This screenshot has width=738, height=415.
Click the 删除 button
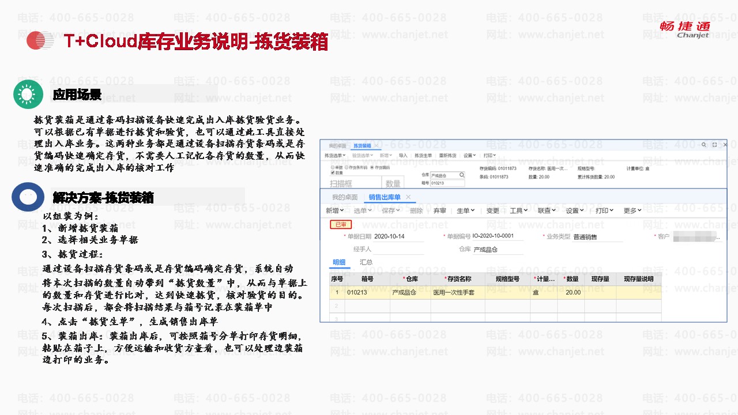pyautogui.click(x=416, y=210)
